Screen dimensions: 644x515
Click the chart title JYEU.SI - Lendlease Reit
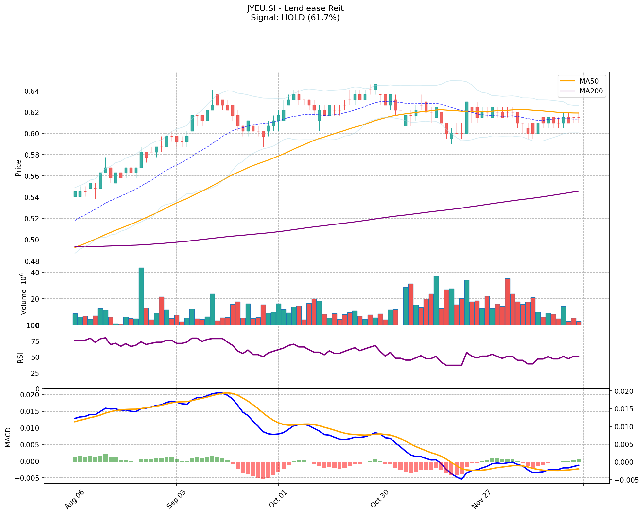click(x=295, y=8)
